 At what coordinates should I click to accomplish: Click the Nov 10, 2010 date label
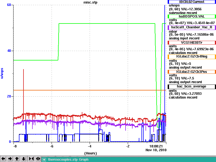156,150
